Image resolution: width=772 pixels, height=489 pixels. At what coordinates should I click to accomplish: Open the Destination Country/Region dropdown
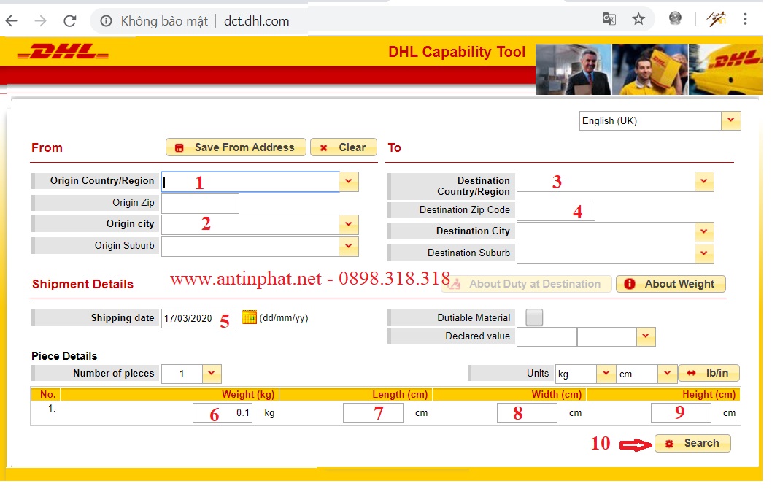click(704, 182)
